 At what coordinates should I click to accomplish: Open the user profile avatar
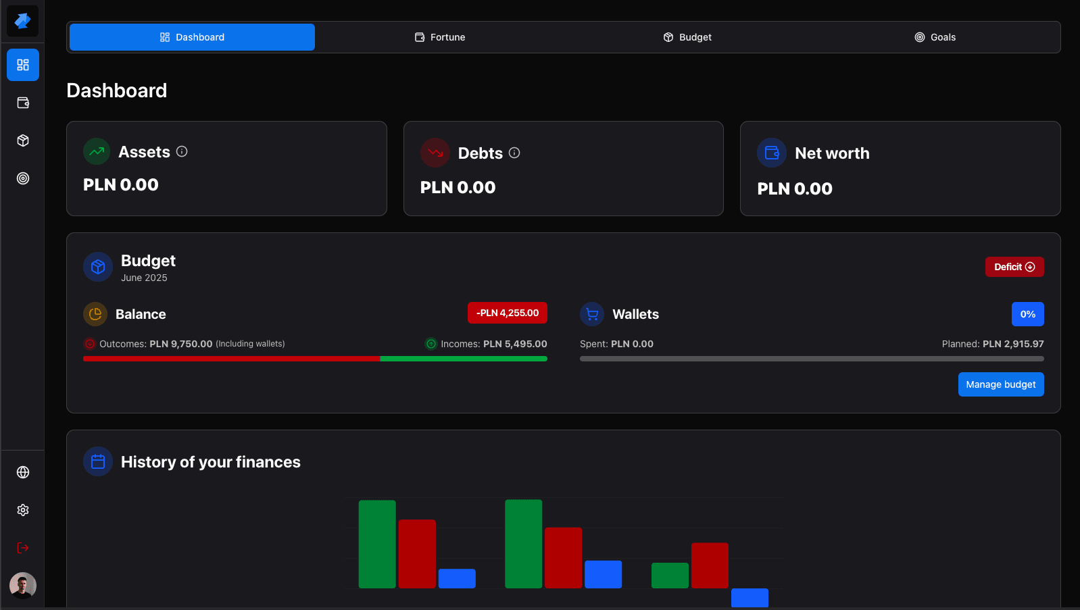pyautogui.click(x=23, y=586)
